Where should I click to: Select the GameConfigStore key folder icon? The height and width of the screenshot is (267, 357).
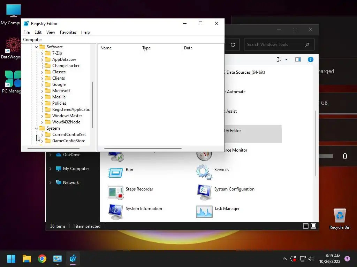(48, 141)
